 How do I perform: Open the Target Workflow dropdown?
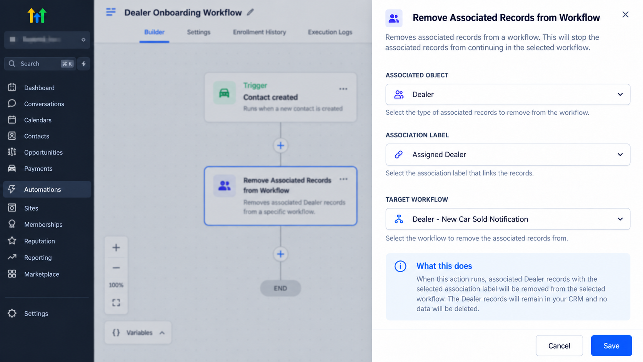coord(508,219)
